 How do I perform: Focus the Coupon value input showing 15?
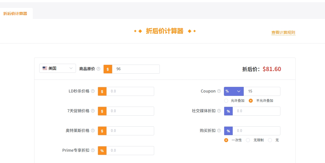(262, 91)
